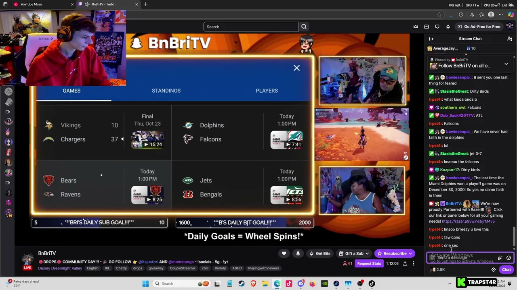The image size is (517, 290).
Task: Open the chat community users icon
Action: pos(510,39)
